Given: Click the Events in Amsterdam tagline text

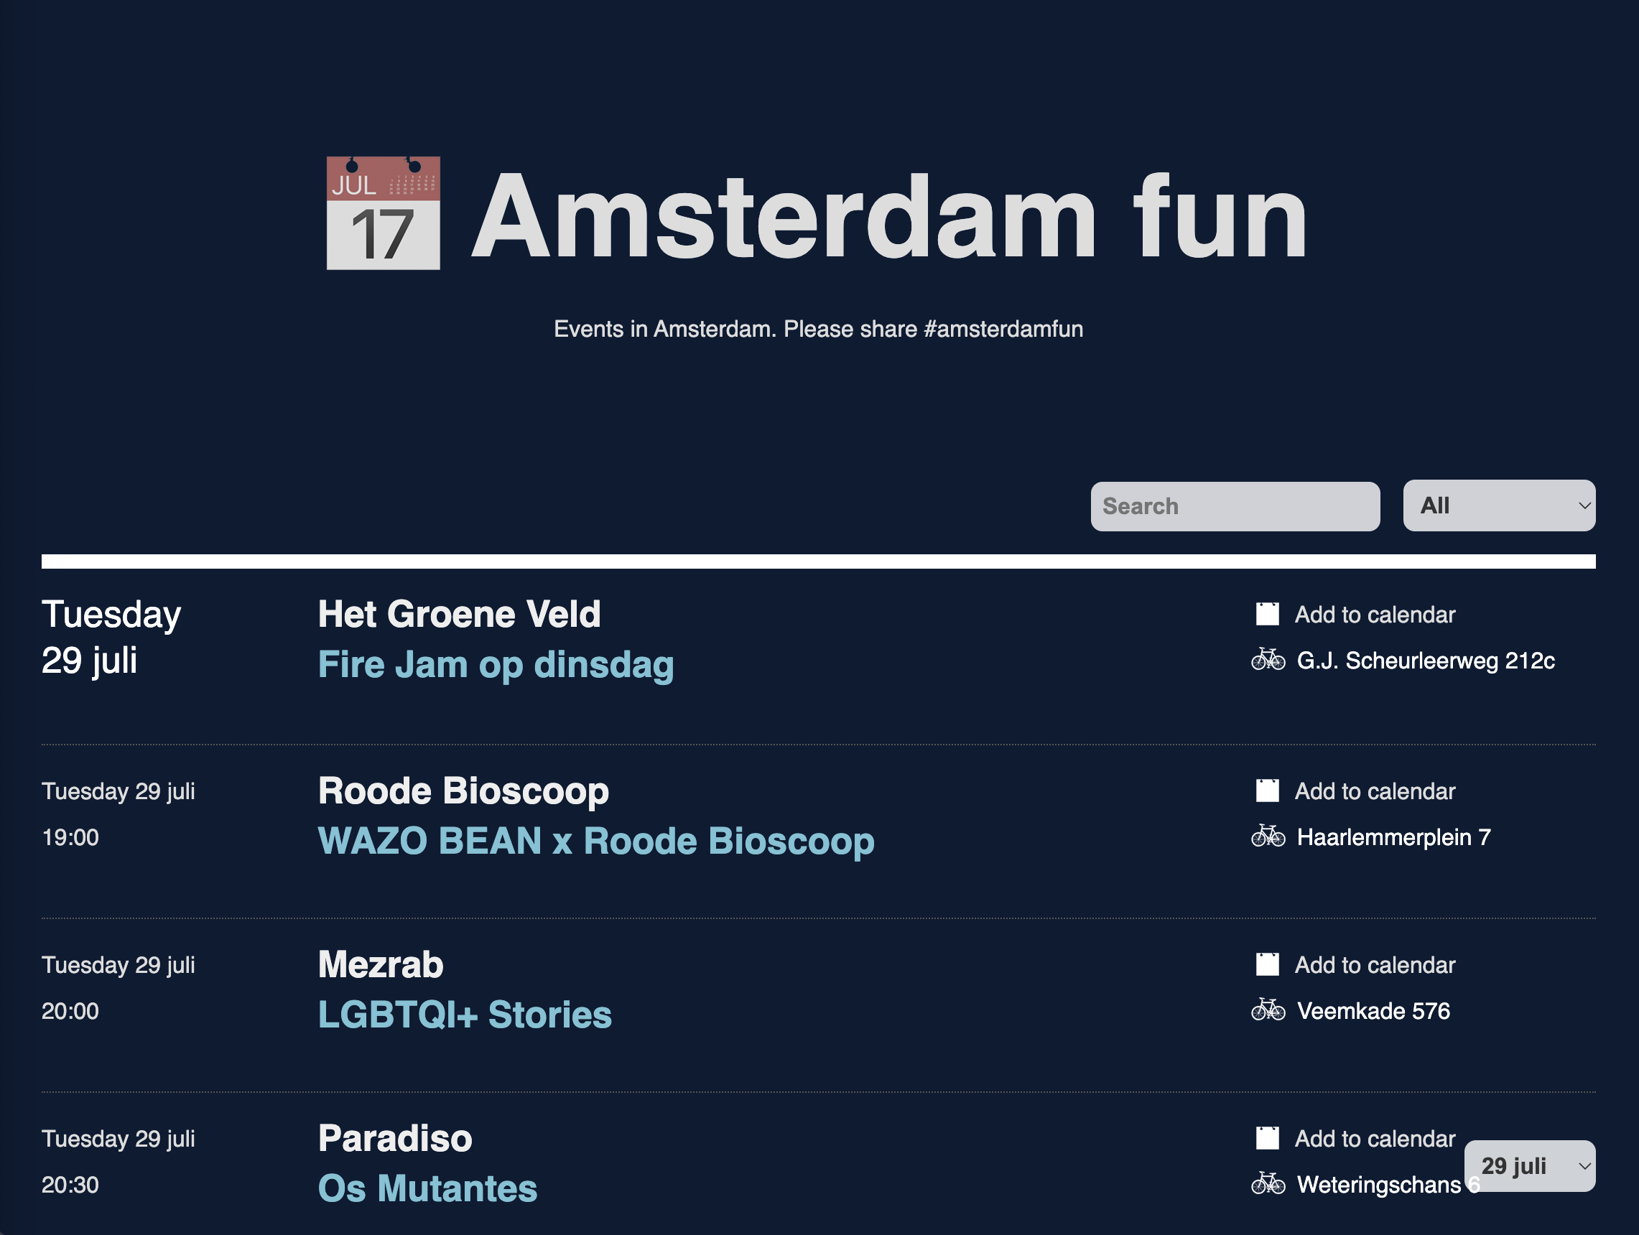Looking at the screenshot, I should click(818, 329).
